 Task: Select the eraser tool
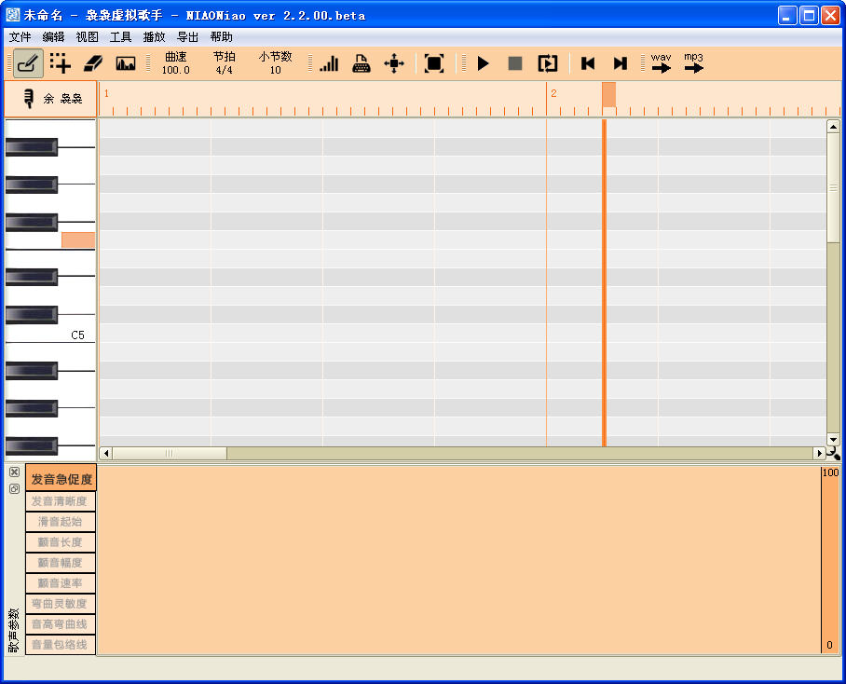[93, 63]
